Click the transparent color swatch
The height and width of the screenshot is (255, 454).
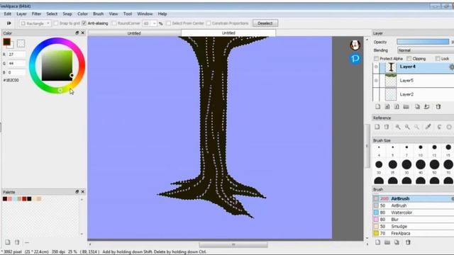click(x=21, y=44)
